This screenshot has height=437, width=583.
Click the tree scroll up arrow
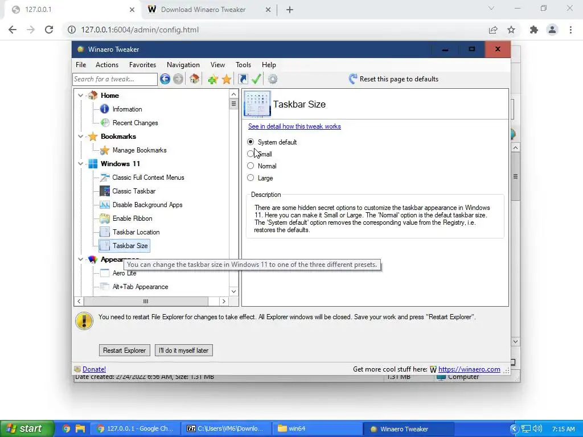pyautogui.click(x=233, y=94)
